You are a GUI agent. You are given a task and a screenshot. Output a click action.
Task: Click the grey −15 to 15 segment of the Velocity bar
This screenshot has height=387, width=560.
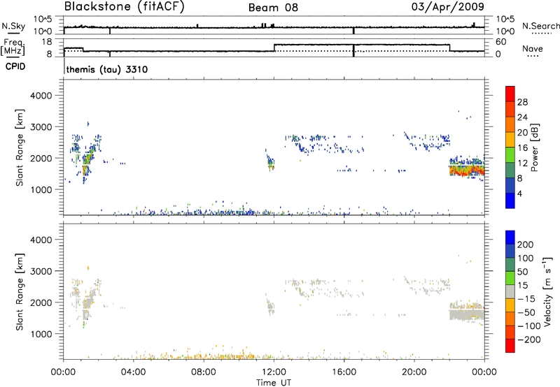pyautogui.click(x=510, y=291)
